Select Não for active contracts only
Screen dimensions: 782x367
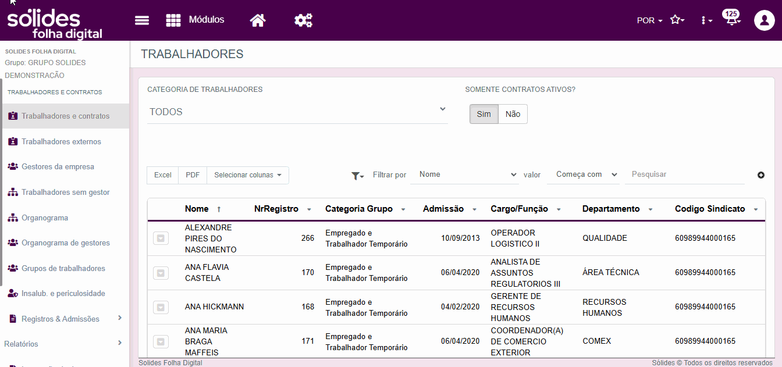(513, 114)
